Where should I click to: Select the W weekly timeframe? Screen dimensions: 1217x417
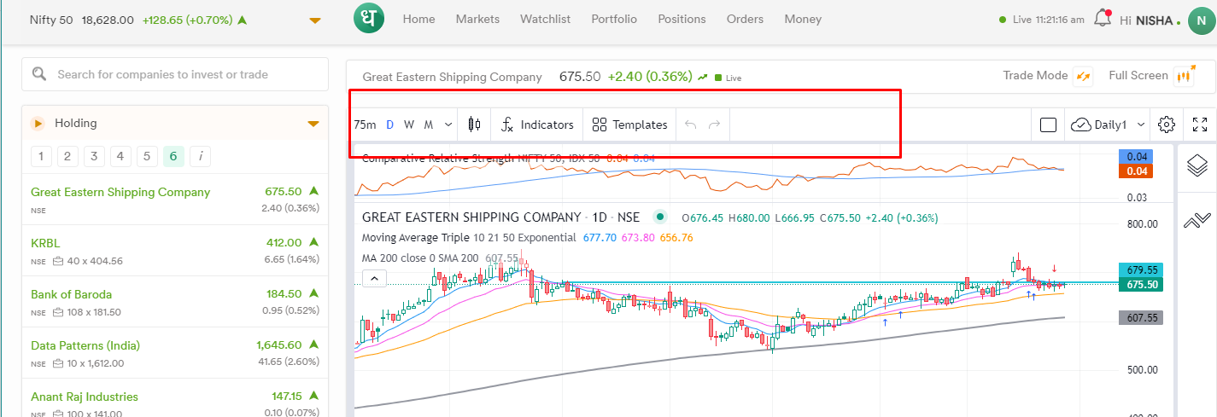[x=409, y=125]
